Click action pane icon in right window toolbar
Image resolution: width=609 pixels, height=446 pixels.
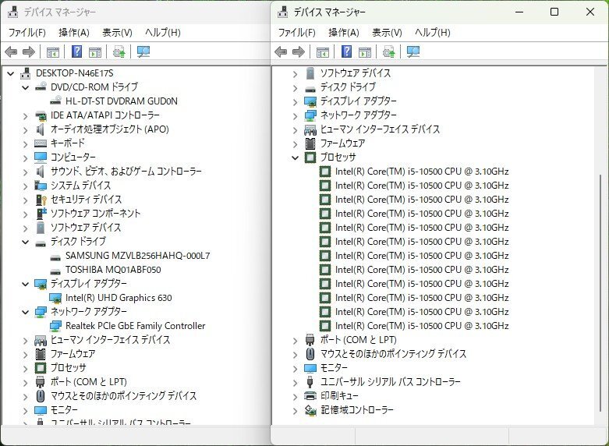[365, 52]
